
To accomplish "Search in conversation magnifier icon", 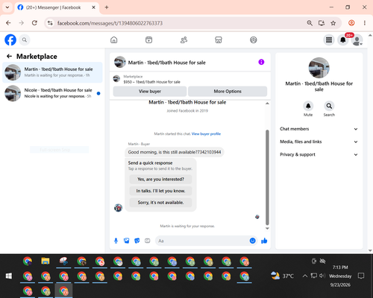I will [329, 106].
